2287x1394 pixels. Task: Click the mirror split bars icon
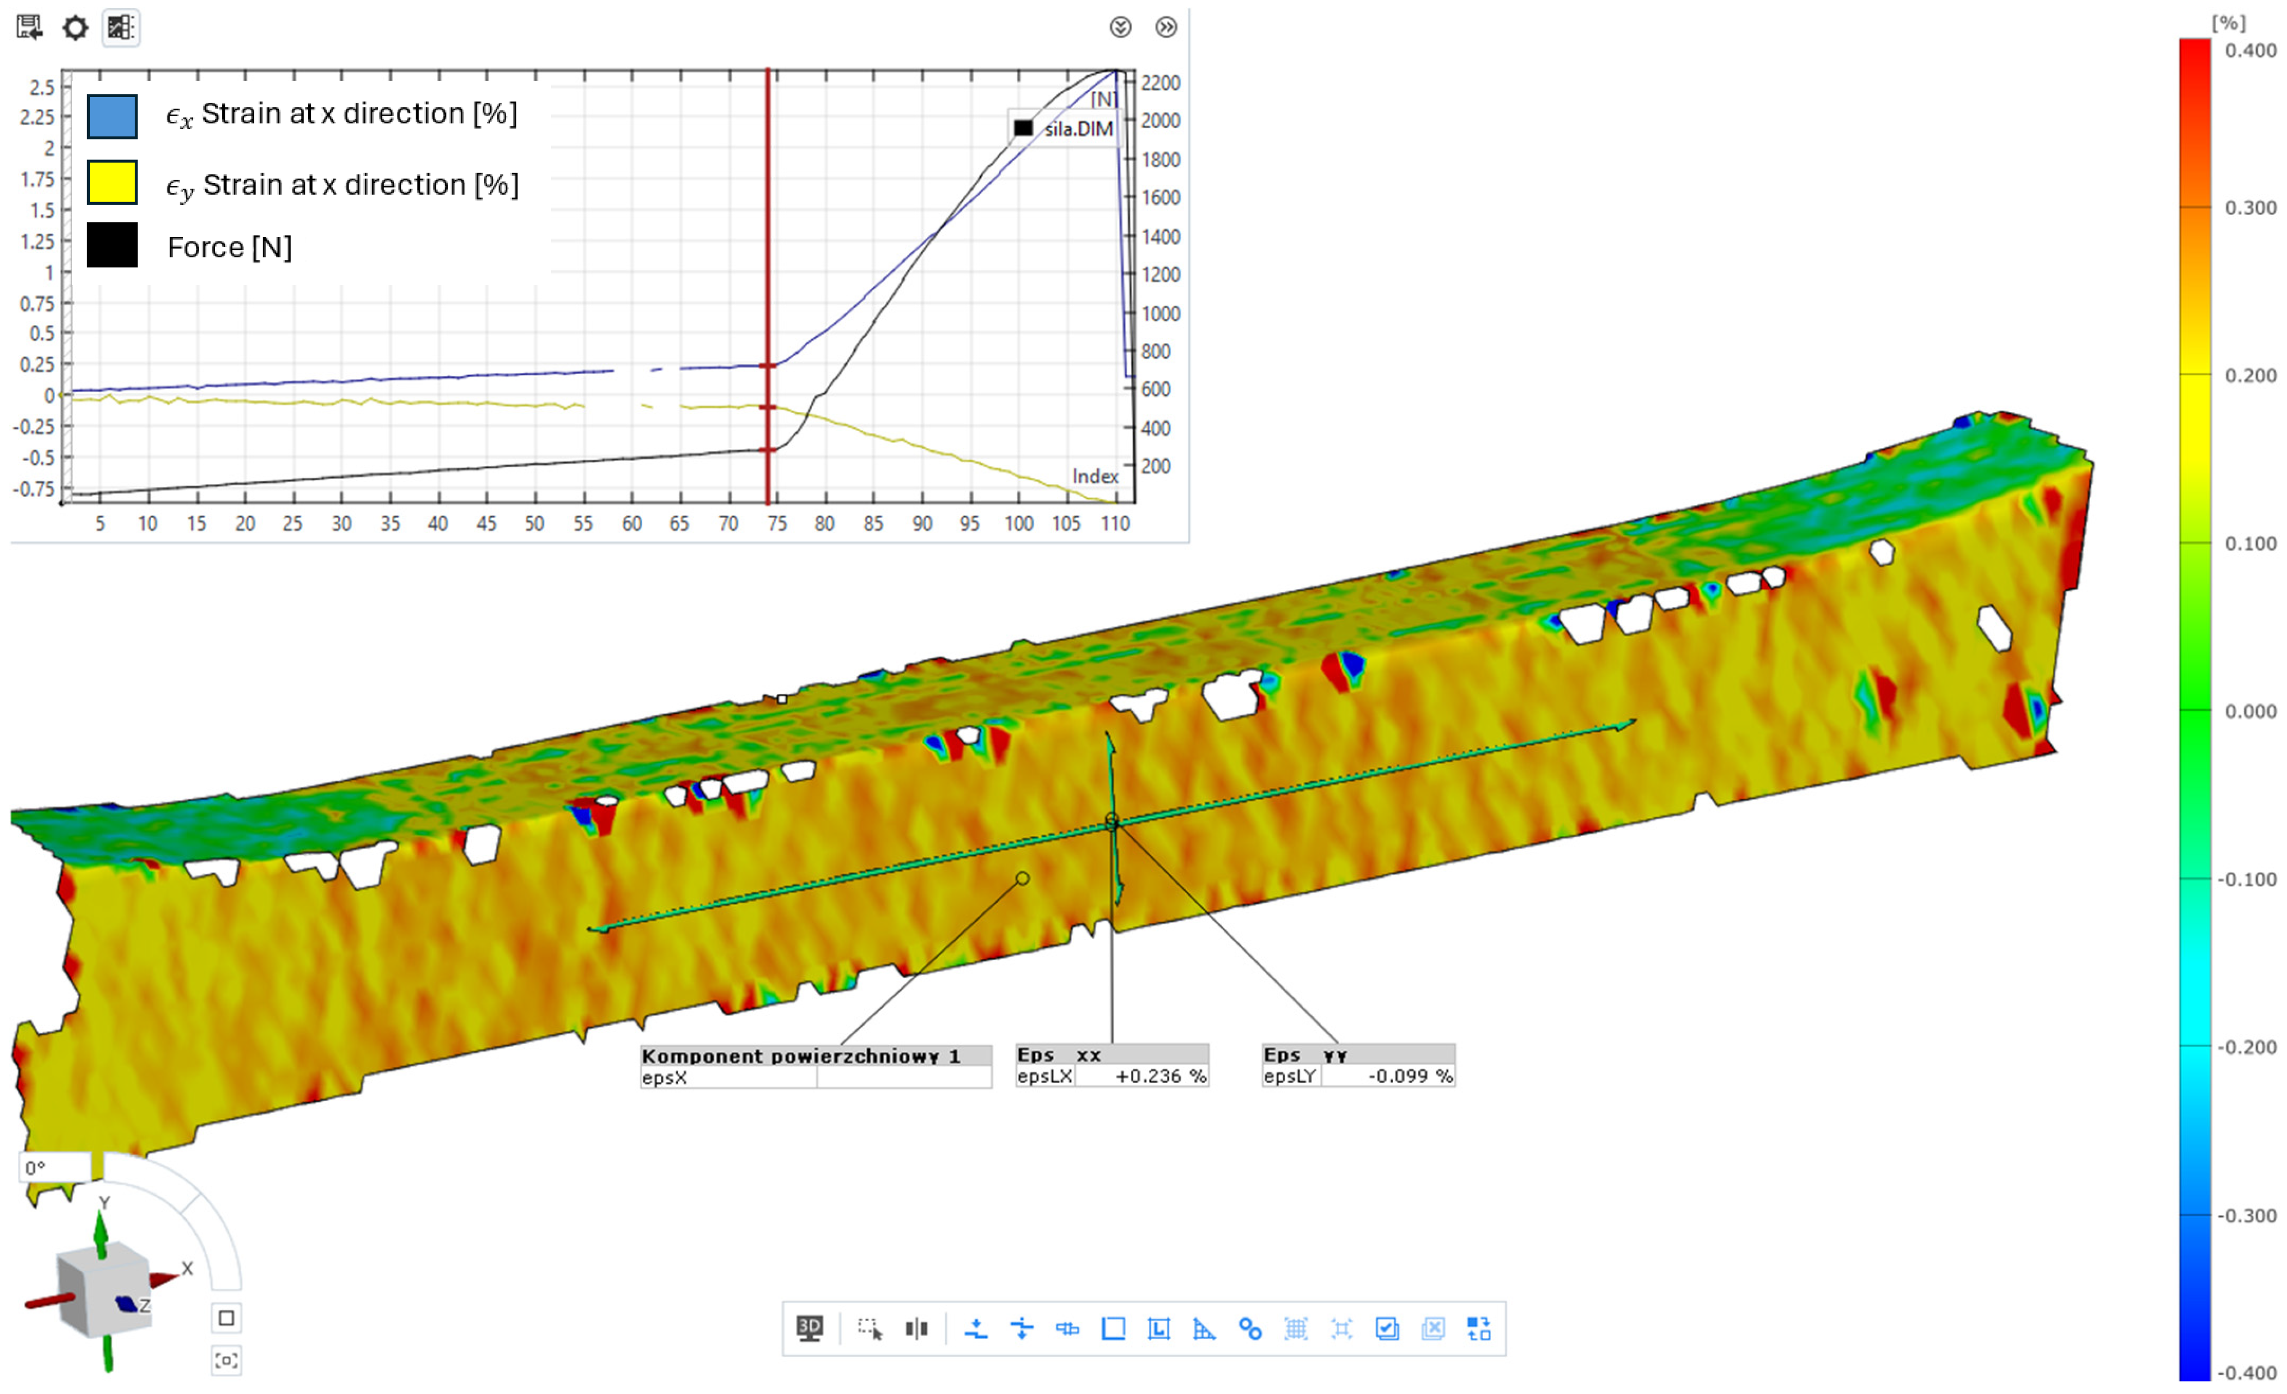pos(916,1328)
